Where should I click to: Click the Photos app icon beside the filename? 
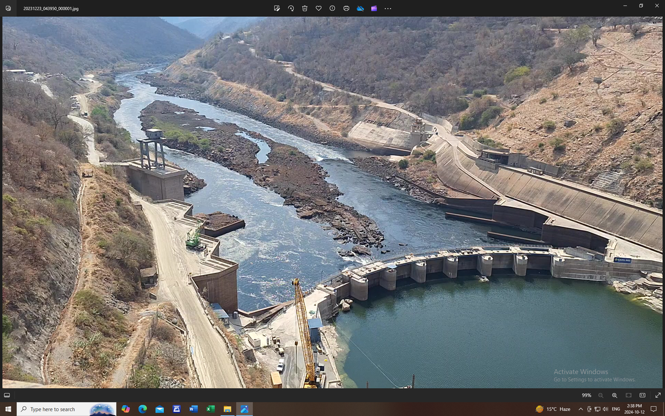pyautogui.click(x=8, y=8)
